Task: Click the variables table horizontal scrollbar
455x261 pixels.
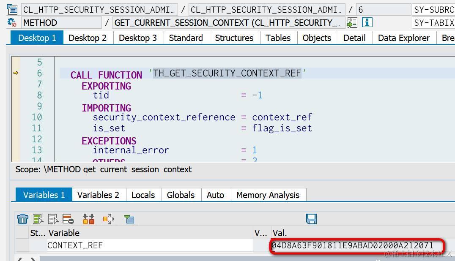Action: (247, 258)
